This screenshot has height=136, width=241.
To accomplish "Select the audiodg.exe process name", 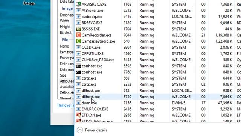I will point(92,17).
